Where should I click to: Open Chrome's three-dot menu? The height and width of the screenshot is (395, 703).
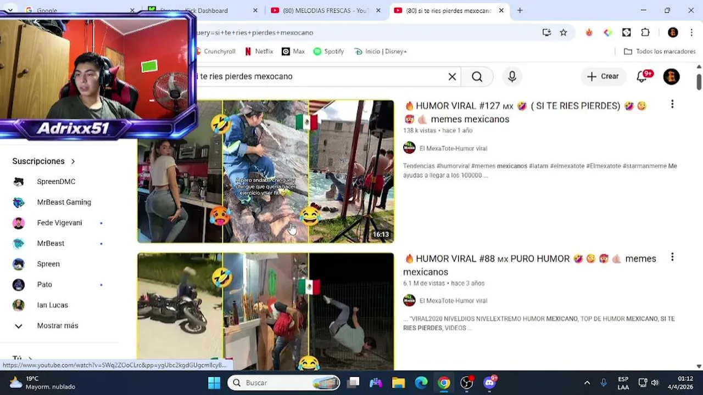[x=691, y=32]
